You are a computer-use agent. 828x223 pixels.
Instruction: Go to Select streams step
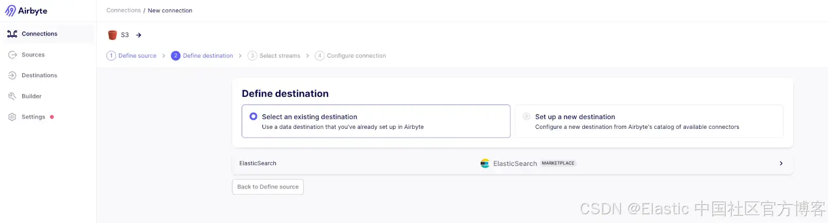(x=274, y=56)
